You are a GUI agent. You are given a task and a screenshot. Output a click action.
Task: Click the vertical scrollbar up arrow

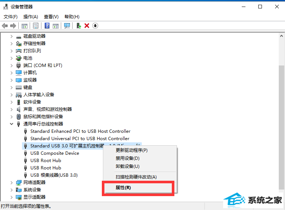(x=281, y=36)
